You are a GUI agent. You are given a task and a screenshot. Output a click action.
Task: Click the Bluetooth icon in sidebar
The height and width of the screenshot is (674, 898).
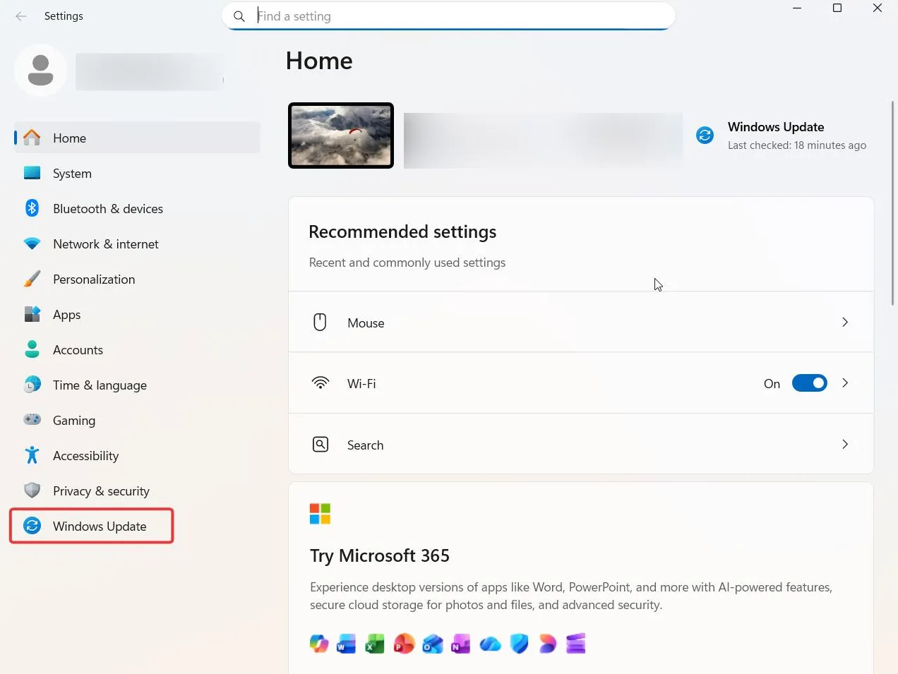[x=32, y=208]
